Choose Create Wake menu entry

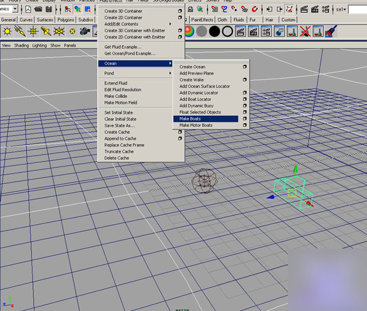click(192, 80)
